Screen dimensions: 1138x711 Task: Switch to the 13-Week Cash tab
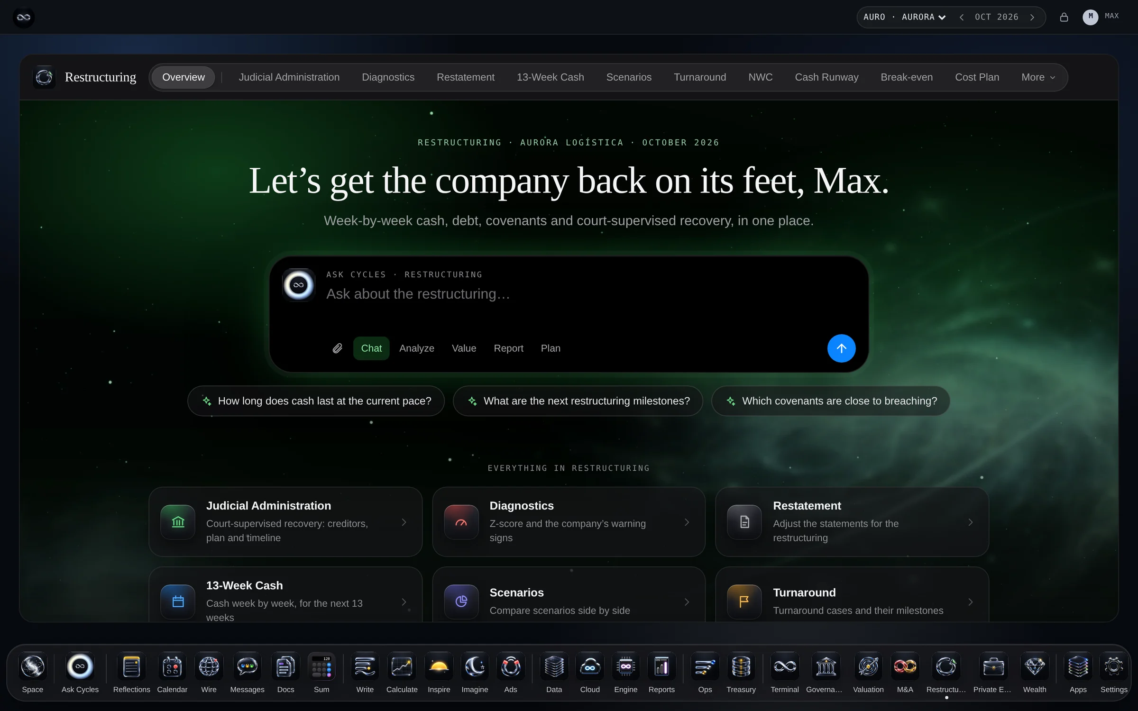[x=550, y=77]
